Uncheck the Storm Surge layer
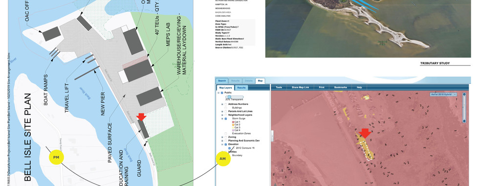Image resolution: width=479 pixels, height=186 pixels. pos(226,118)
